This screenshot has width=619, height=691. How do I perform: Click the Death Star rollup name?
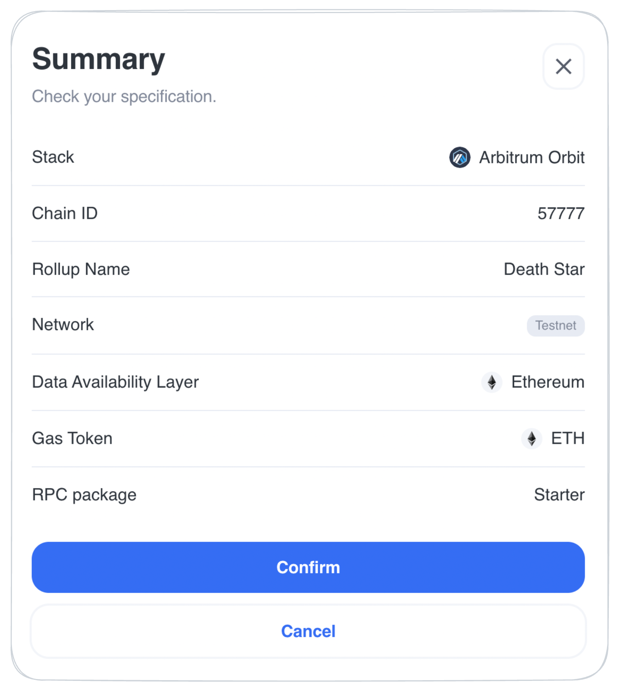(544, 269)
